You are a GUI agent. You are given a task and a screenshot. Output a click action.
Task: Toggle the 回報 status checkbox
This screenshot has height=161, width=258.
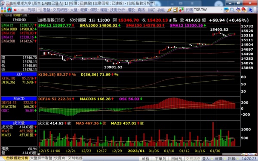click(238, 159)
